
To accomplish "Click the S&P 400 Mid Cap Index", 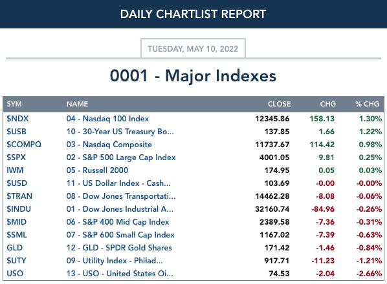I will [x=118, y=222].
